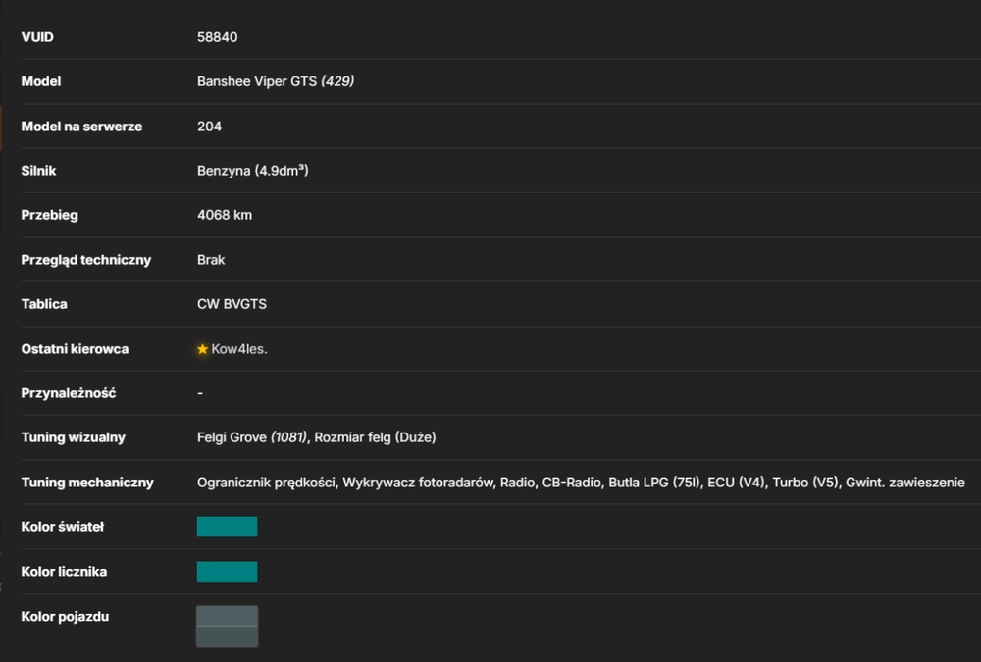Viewport: 981px width, 662px height.
Task: Click the Ogranicznik prędkości tuning entry
Action: tap(266, 483)
